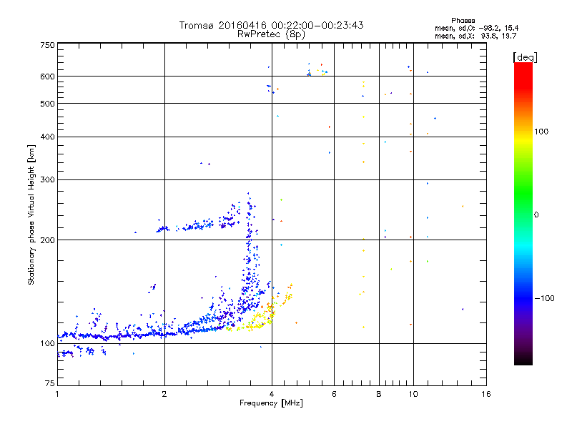Screen dimensions: 572x429
Task: Click the plot title 'Tromsø 20160416 00:22:00-00:23:43'
Action: coord(271,25)
